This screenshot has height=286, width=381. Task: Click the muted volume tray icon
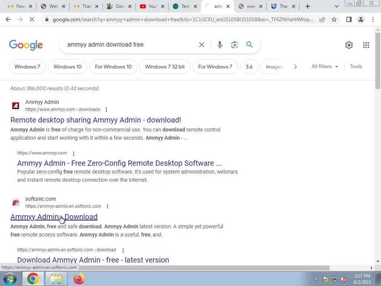pyautogui.click(x=343, y=279)
